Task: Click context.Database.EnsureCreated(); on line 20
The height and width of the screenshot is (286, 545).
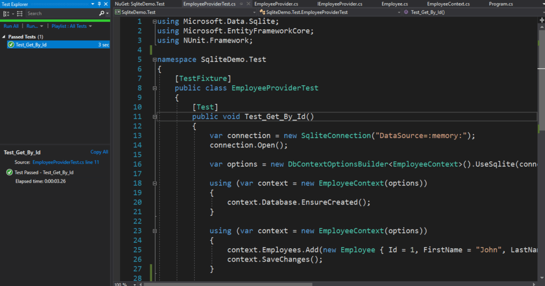Action: (x=299, y=202)
